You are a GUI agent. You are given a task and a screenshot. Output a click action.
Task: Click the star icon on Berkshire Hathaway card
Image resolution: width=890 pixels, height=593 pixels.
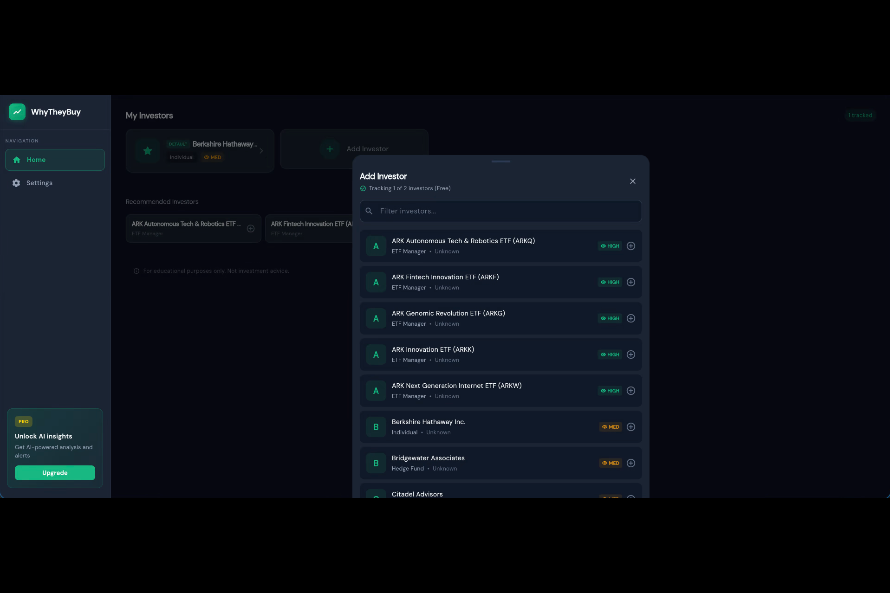tap(148, 151)
